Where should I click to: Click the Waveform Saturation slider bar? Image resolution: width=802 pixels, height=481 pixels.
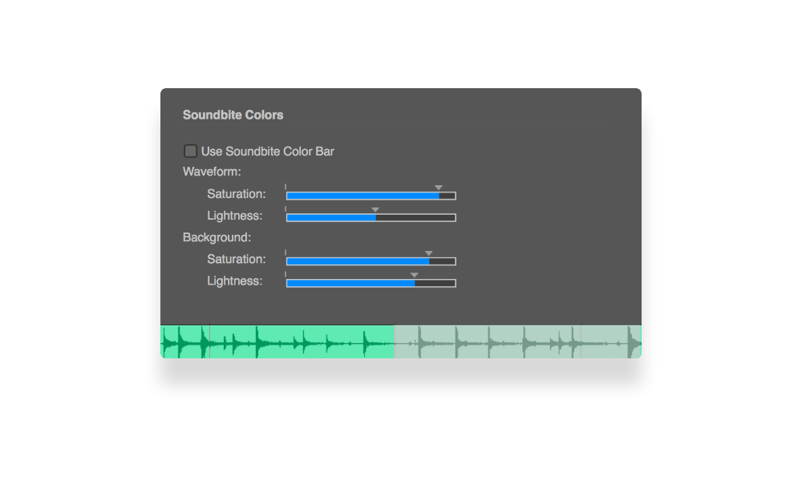[371, 196]
